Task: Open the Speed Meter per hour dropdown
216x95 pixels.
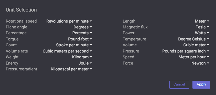Action: click(194, 57)
